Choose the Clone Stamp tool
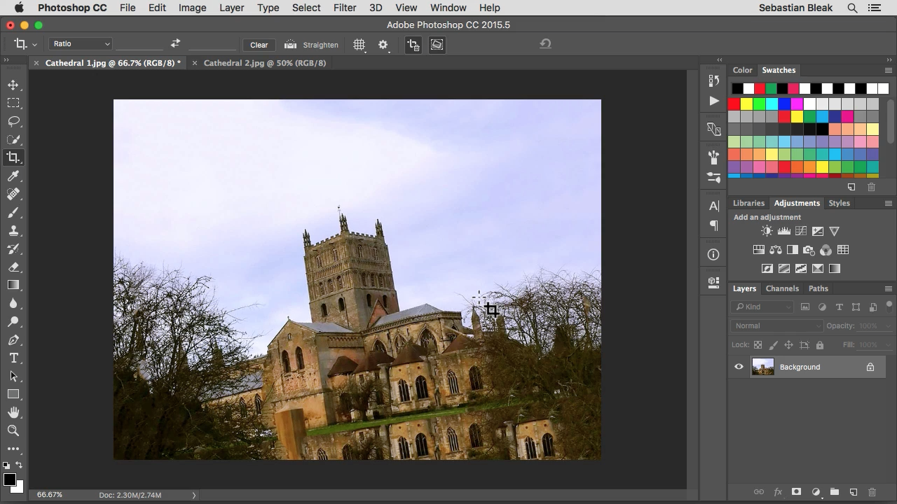 pyautogui.click(x=13, y=230)
